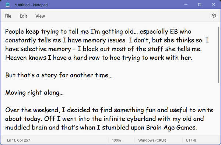Open the Edit menu
The image size is (221, 145).
(23, 16)
